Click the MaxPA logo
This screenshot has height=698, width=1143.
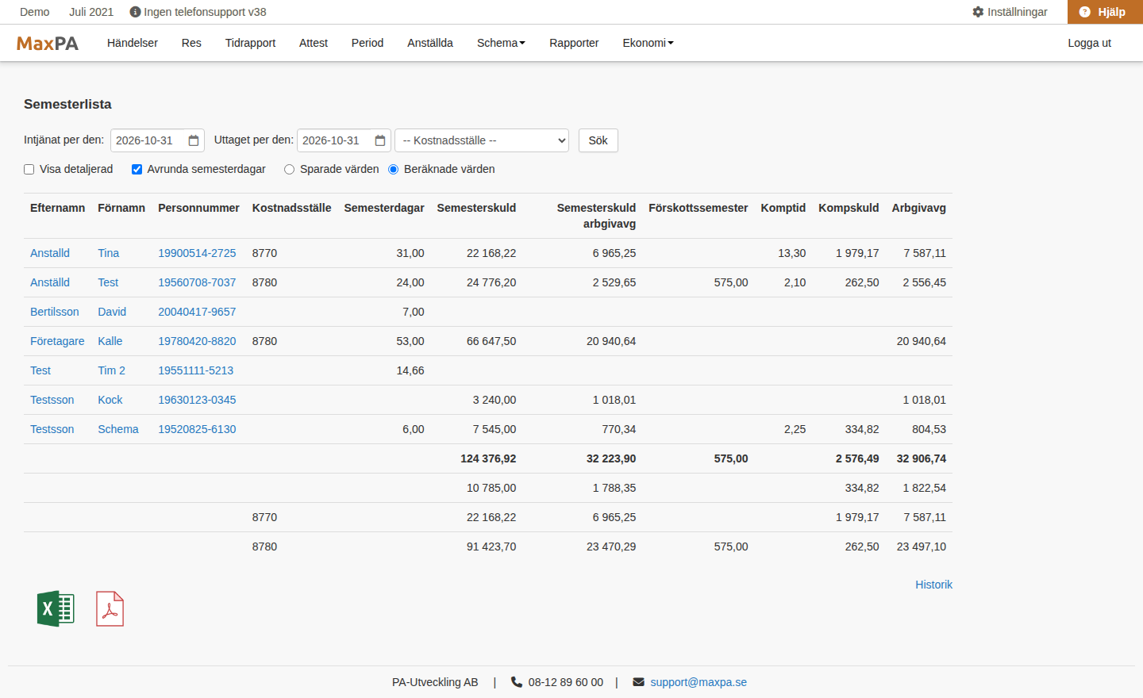[48, 44]
